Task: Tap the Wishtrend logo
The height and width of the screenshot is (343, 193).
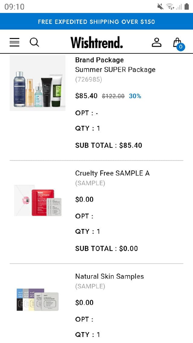Action: point(97,43)
